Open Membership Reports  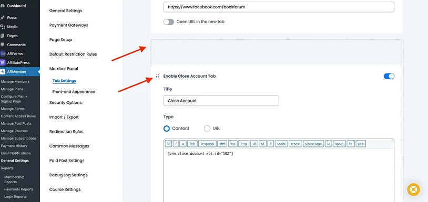click(x=14, y=179)
